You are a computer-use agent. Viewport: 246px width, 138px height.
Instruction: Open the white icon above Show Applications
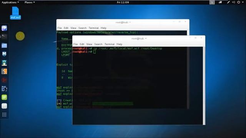(4, 106)
